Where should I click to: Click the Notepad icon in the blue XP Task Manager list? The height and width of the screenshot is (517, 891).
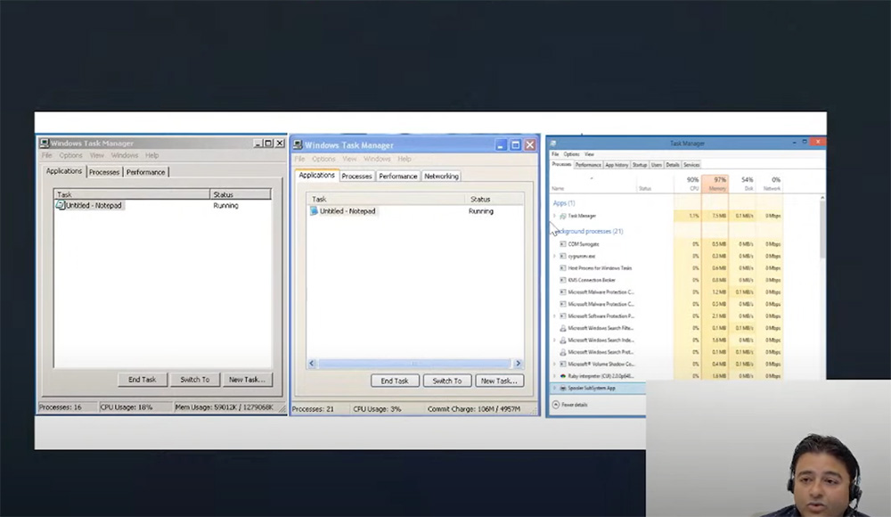[314, 211]
